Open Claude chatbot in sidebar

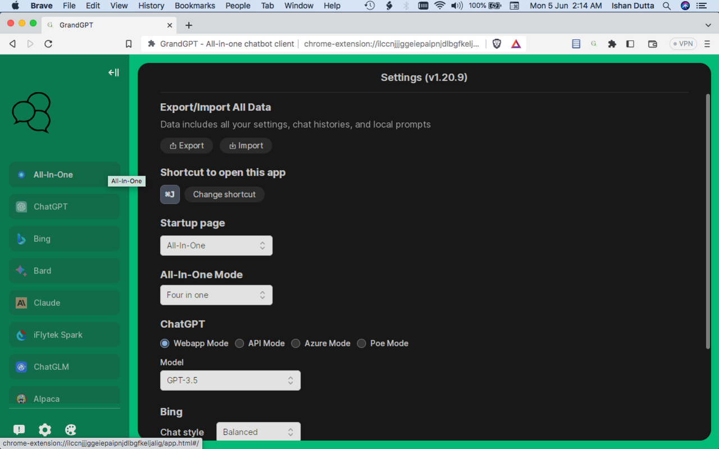(x=65, y=303)
